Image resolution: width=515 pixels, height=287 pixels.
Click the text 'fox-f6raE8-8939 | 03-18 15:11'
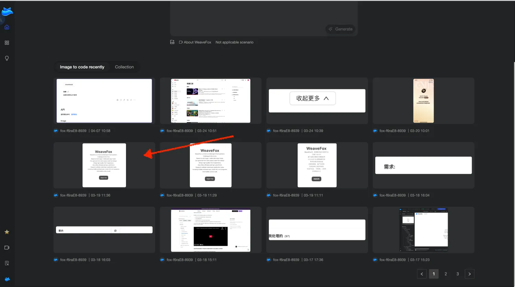click(192, 260)
